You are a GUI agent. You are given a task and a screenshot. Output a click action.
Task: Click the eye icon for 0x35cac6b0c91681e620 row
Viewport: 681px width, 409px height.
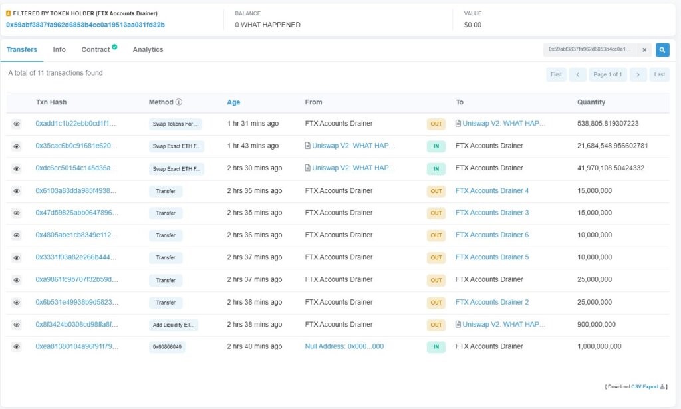pos(17,146)
